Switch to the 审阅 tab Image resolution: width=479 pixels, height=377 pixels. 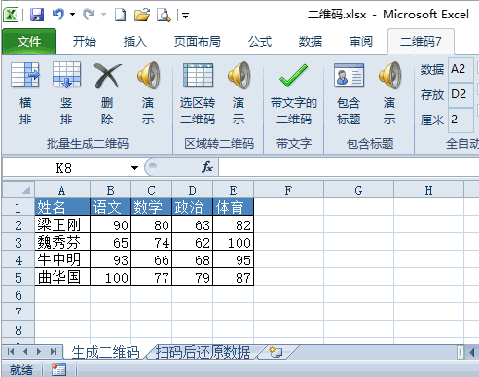[361, 42]
